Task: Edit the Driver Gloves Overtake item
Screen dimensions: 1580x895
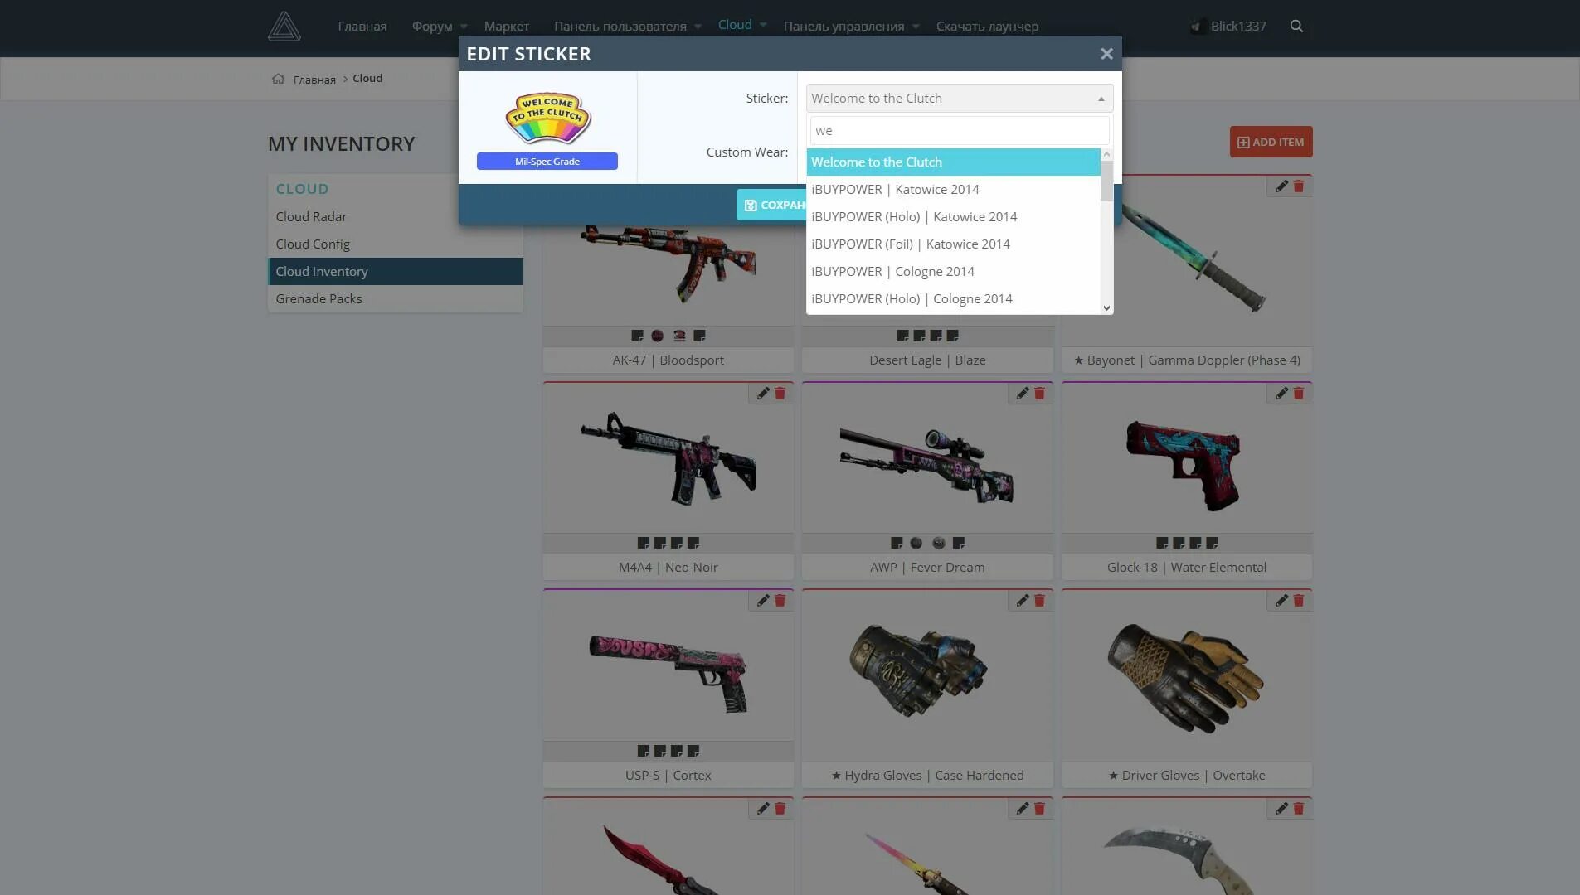Action: click(x=1281, y=601)
